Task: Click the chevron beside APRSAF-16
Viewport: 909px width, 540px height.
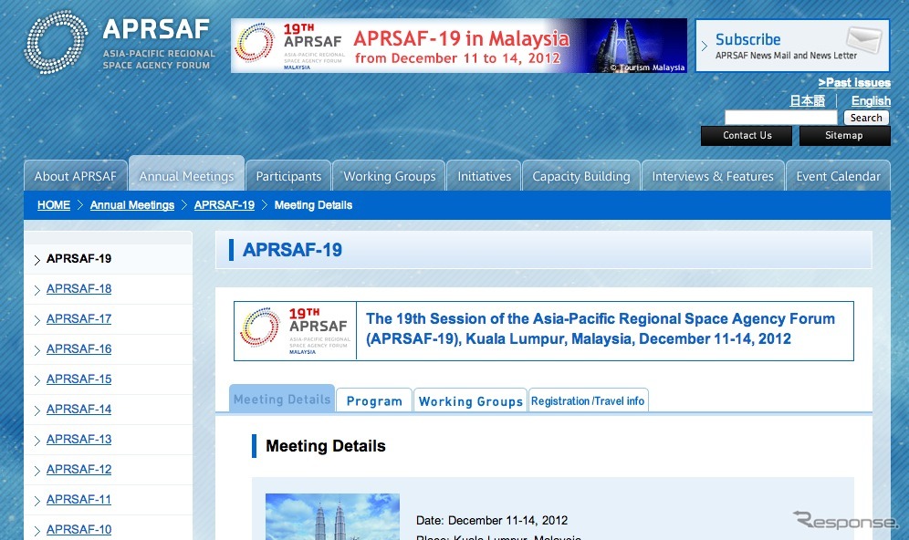Action: (x=37, y=350)
